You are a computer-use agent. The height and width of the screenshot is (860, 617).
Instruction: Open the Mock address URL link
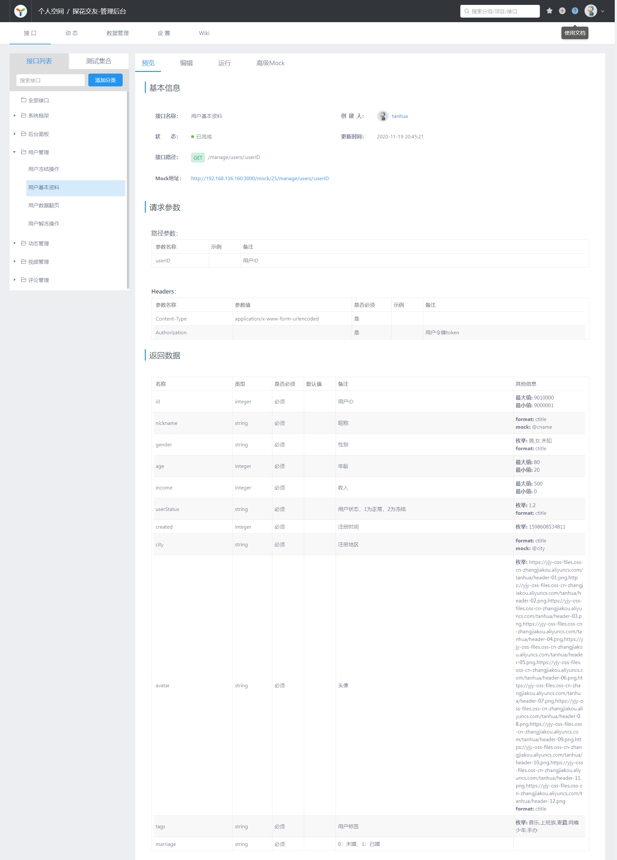(x=260, y=178)
